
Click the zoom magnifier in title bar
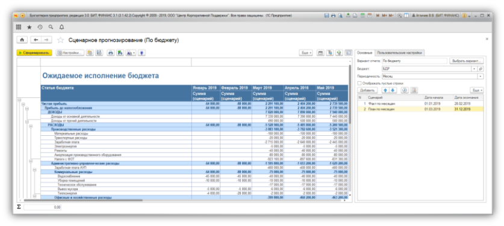click(x=400, y=16)
